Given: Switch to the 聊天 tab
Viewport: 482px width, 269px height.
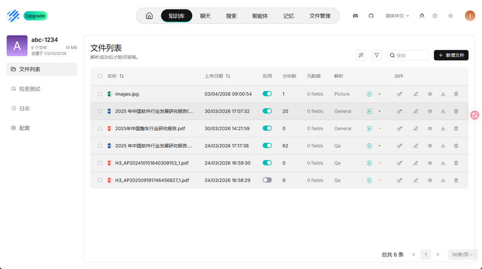Looking at the screenshot, I should (x=205, y=16).
